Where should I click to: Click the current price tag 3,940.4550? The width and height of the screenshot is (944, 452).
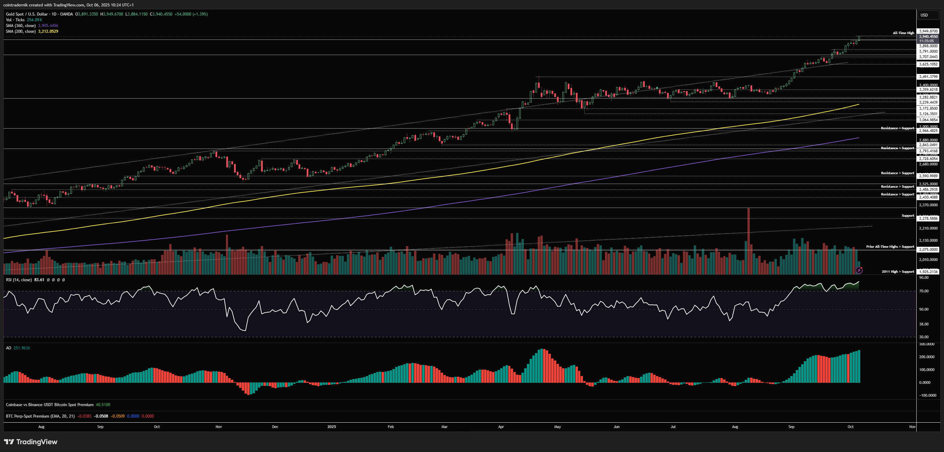tap(928, 37)
